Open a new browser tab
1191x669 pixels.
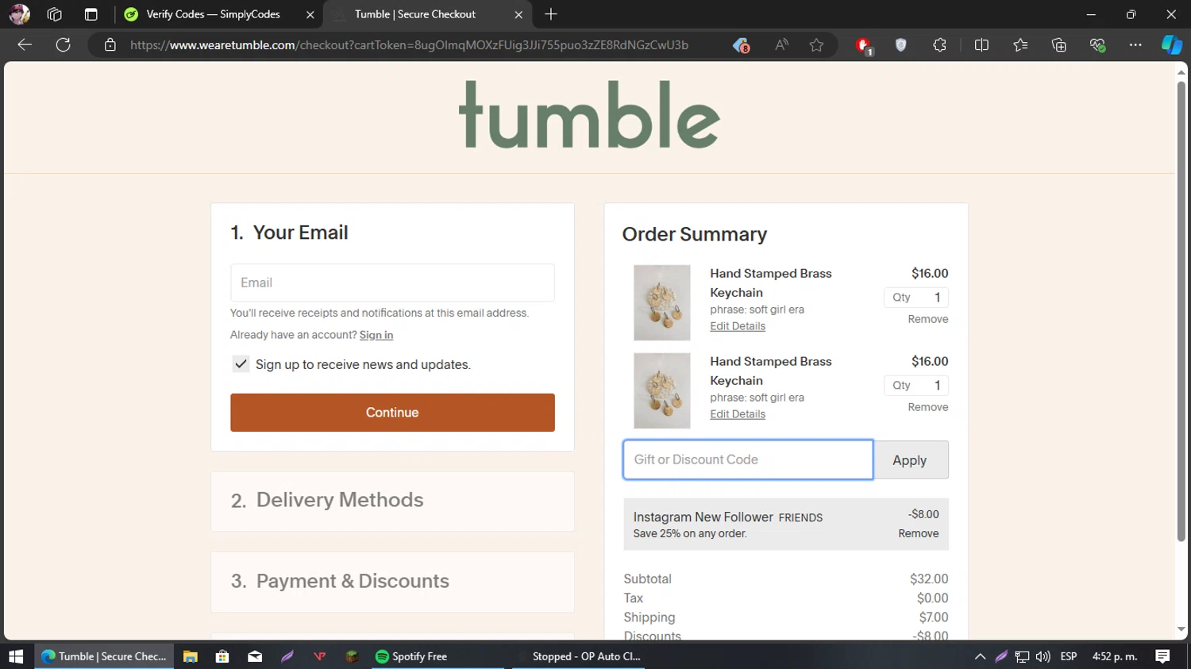coord(551,14)
